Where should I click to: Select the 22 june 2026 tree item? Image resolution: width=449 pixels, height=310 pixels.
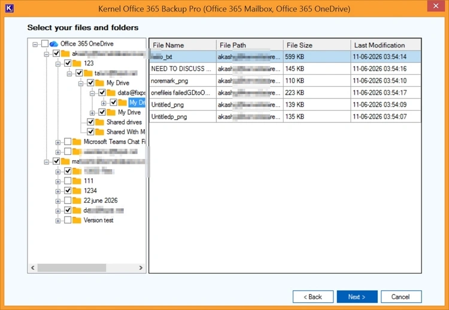(x=101, y=200)
